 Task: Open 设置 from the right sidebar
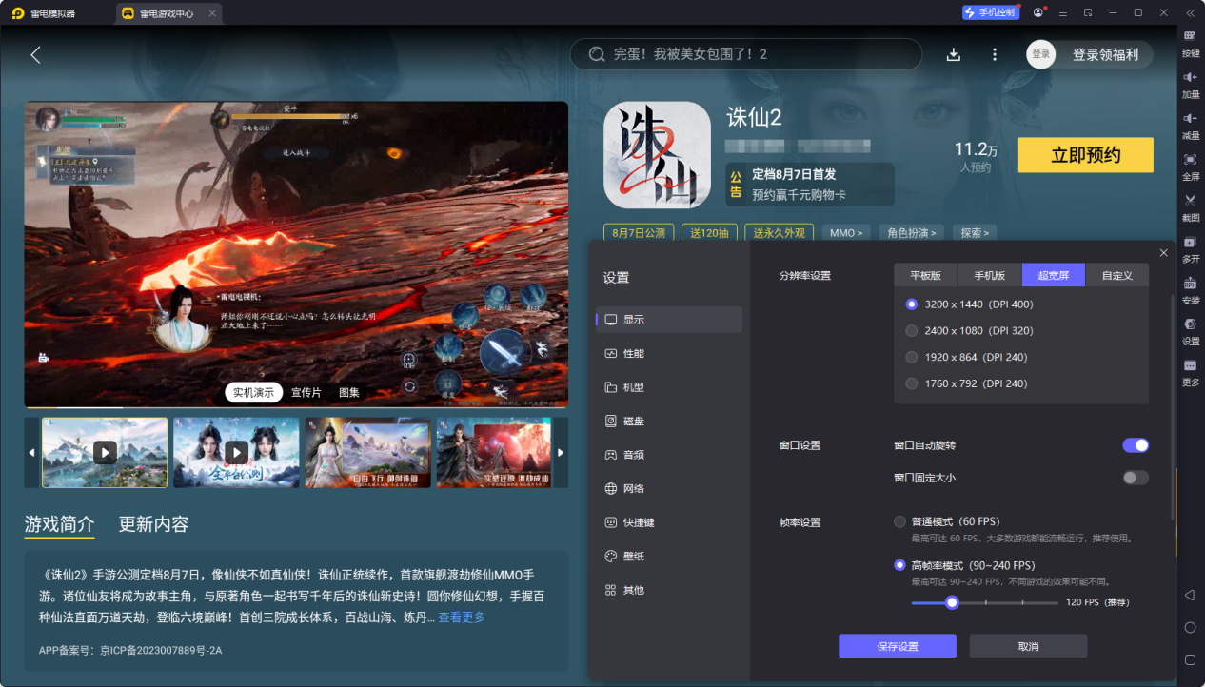point(1190,329)
